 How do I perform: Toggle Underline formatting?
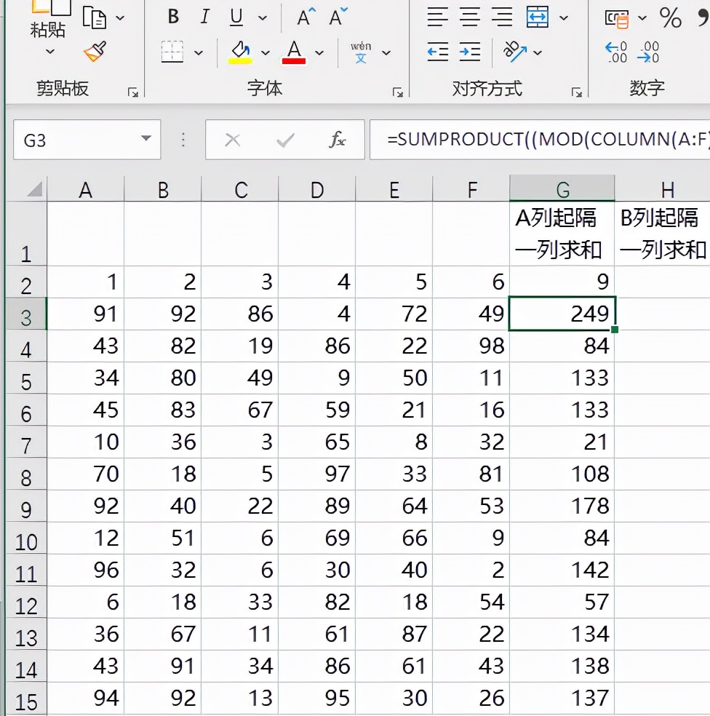(236, 17)
